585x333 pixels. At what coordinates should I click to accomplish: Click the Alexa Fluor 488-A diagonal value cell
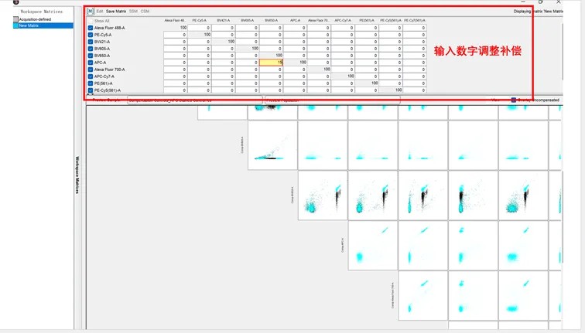(x=176, y=28)
